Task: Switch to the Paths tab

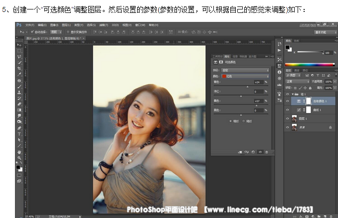Action: pyautogui.click(x=305, y=70)
